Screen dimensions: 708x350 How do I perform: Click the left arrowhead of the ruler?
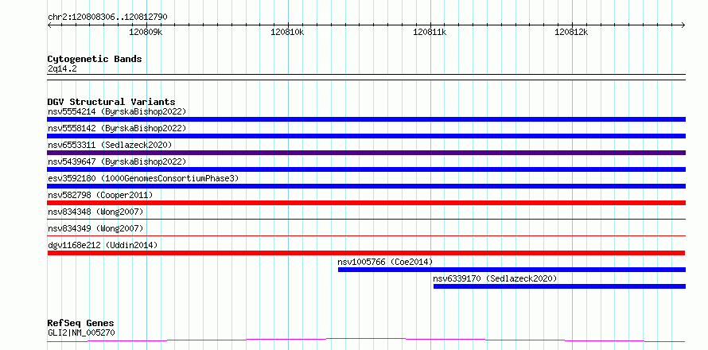pos(49,25)
